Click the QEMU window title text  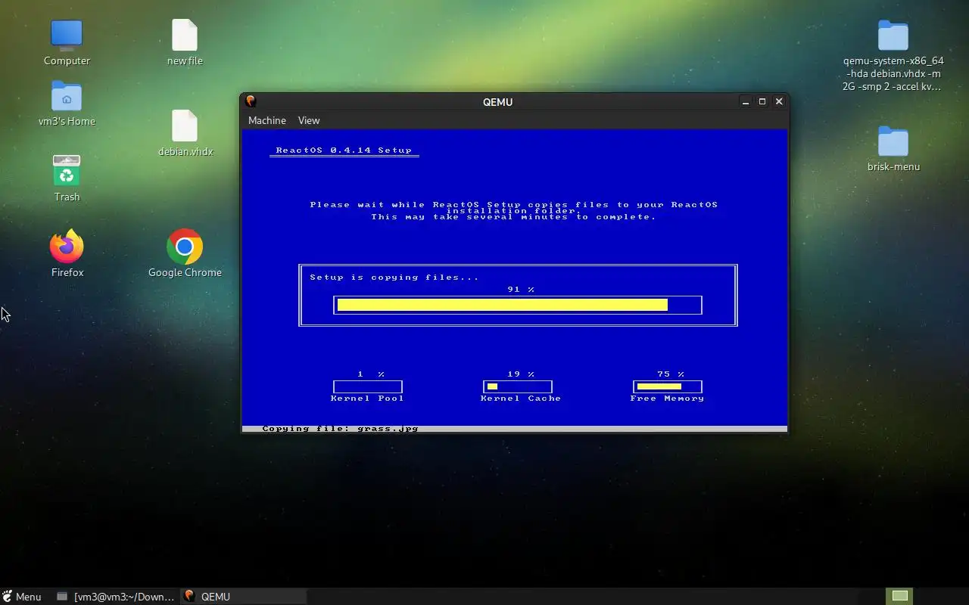(x=498, y=102)
